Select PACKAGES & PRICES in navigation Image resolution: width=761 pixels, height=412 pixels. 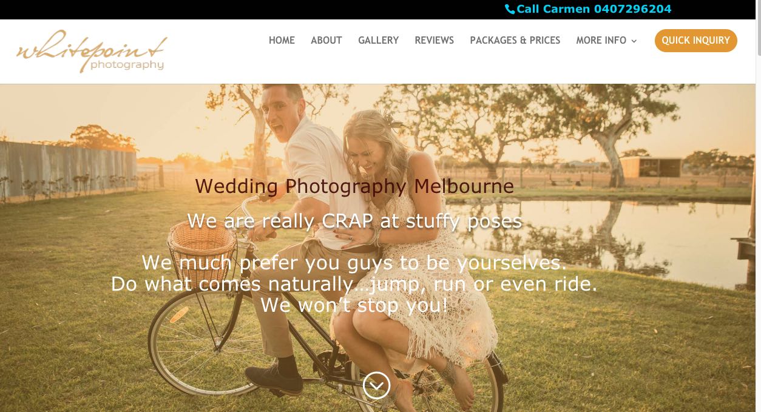point(515,41)
